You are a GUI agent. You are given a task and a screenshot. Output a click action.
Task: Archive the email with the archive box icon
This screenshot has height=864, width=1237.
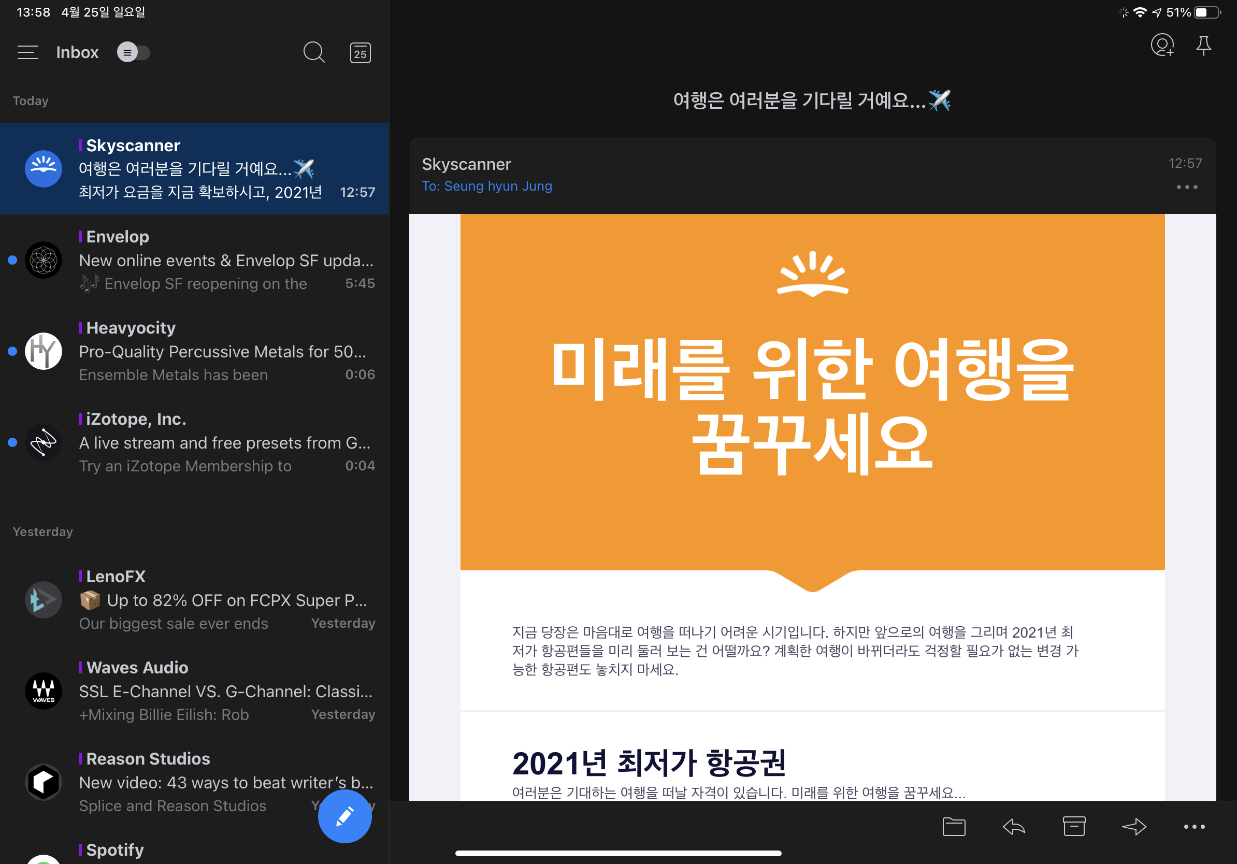[x=1074, y=826]
